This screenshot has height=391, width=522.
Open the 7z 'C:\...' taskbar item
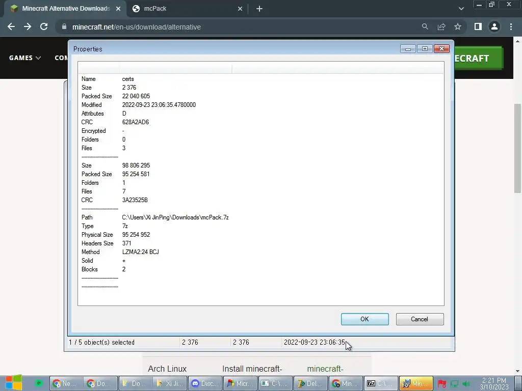pyautogui.click(x=380, y=383)
